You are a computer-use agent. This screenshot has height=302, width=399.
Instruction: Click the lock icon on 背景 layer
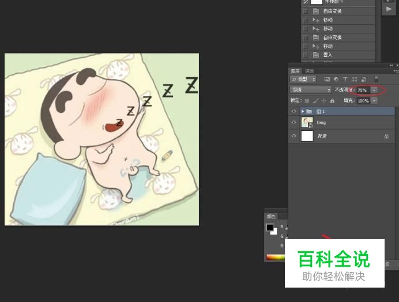(386, 136)
